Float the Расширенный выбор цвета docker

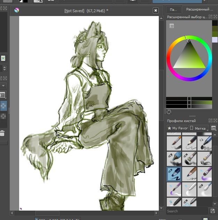pos(210,17)
